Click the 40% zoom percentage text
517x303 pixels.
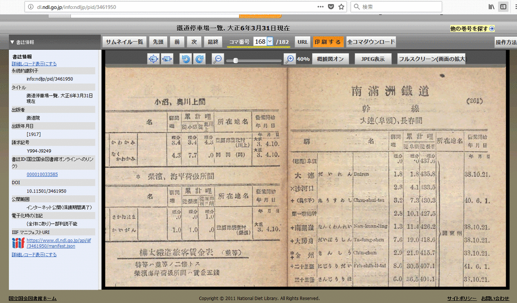[303, 59]
